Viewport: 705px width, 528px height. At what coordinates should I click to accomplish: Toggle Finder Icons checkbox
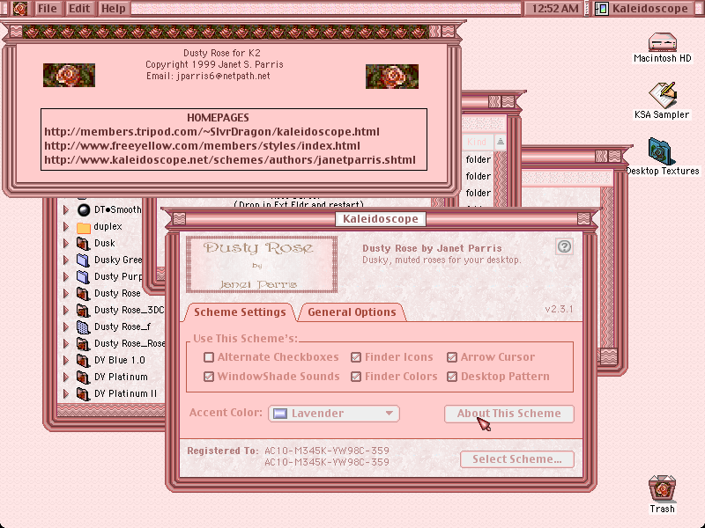point(356,357)
